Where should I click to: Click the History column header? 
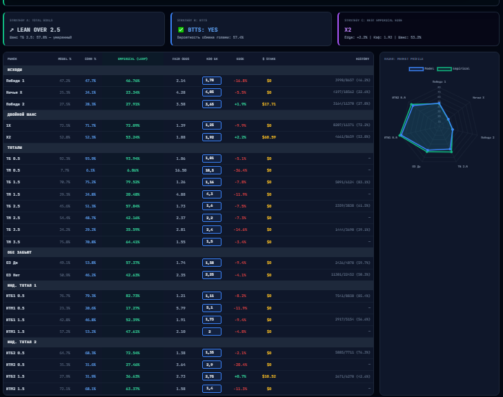(362, 59)
